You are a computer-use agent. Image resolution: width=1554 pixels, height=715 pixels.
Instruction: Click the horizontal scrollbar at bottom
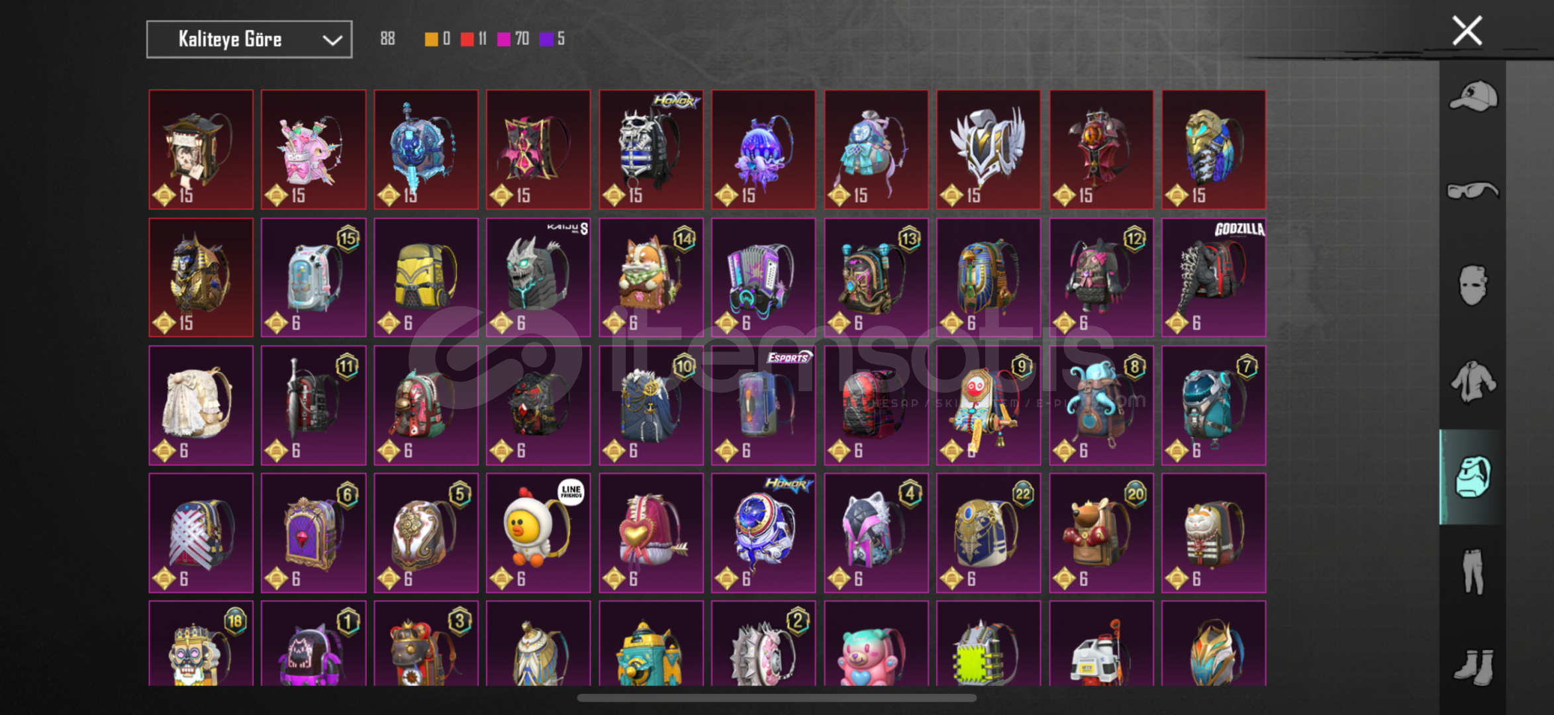coord(777,698)
